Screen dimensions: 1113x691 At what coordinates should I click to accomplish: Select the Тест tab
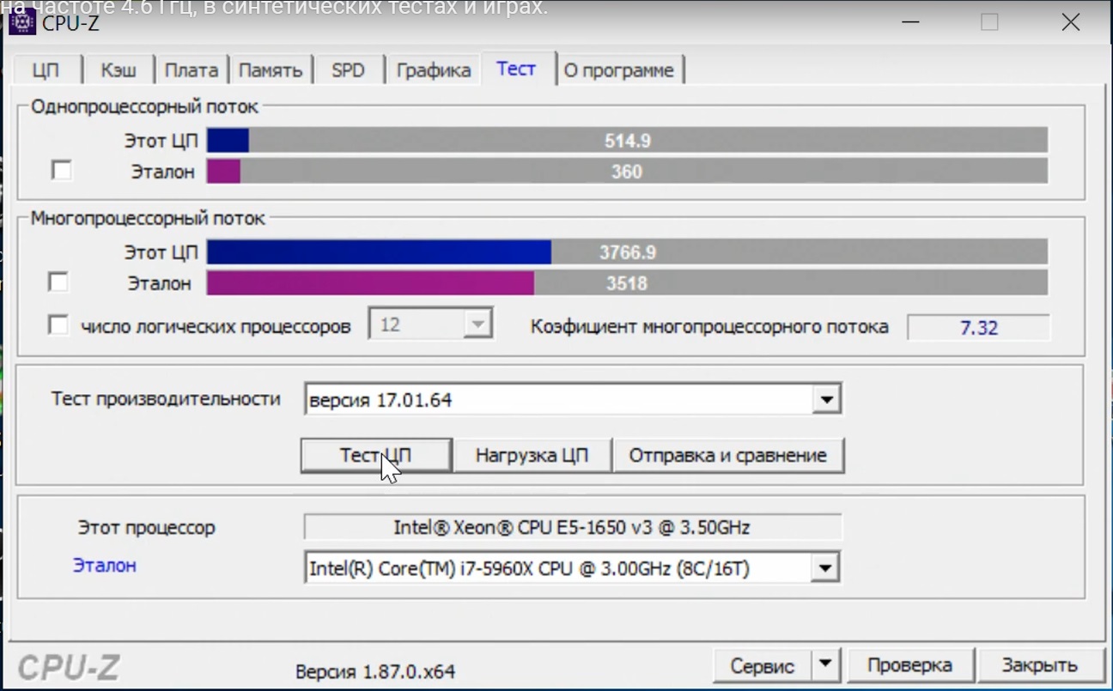[516, 69]
